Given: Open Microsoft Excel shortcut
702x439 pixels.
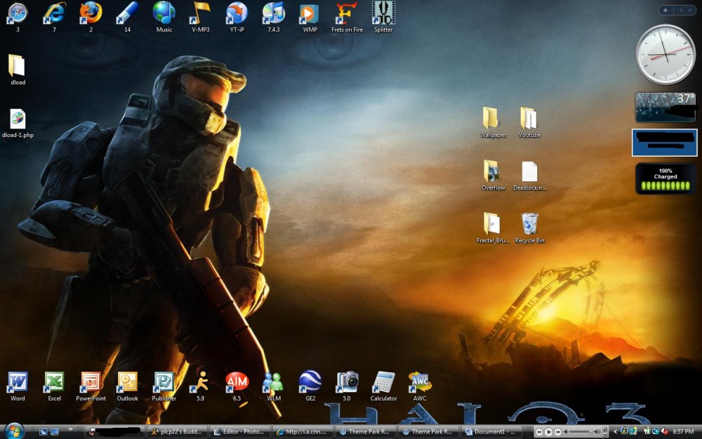Looking at the screenshot, I should click(54, 383).
